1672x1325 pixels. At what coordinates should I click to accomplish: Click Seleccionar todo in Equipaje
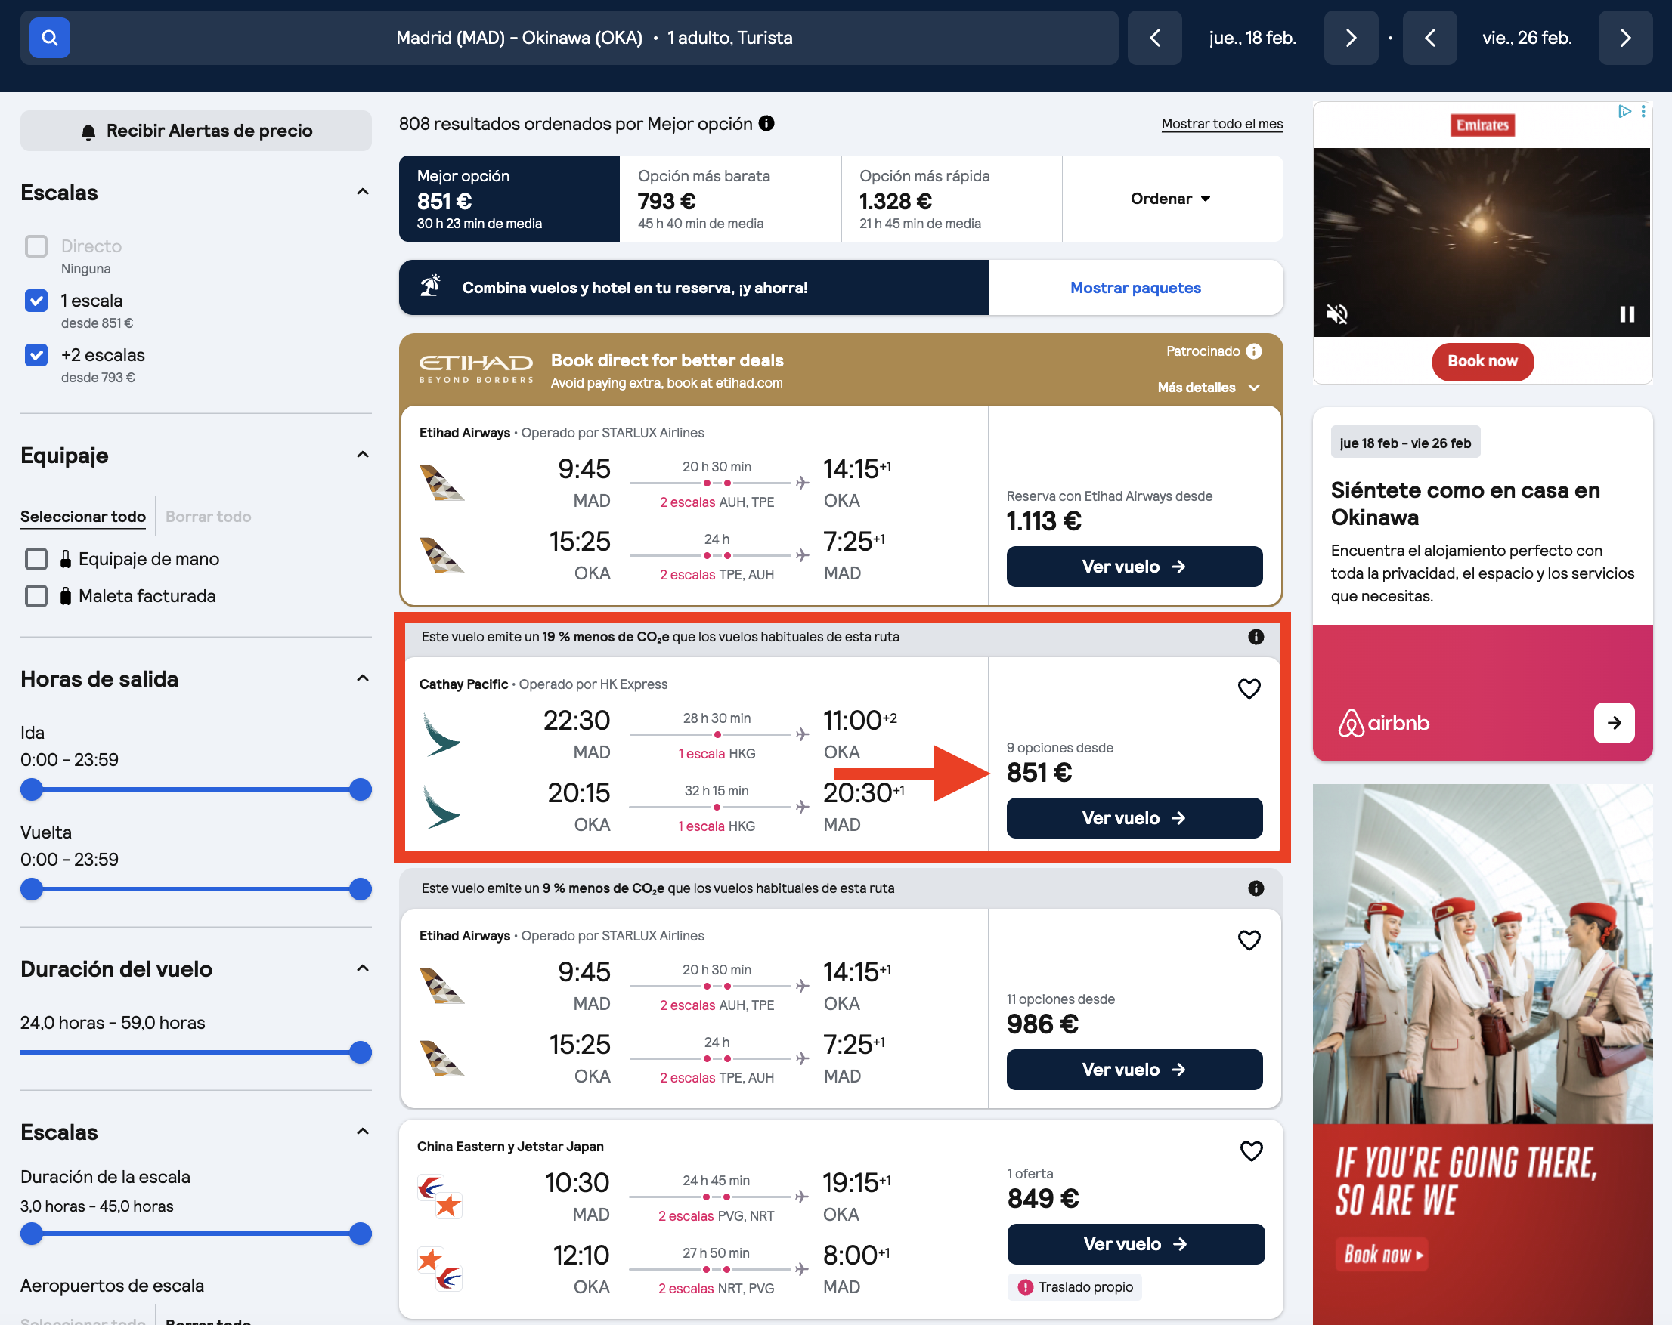(83, 516)
